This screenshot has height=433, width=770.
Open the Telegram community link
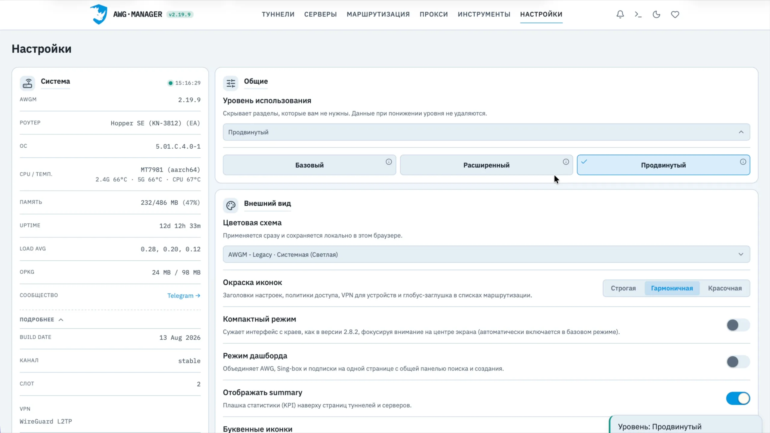point(184,296)
